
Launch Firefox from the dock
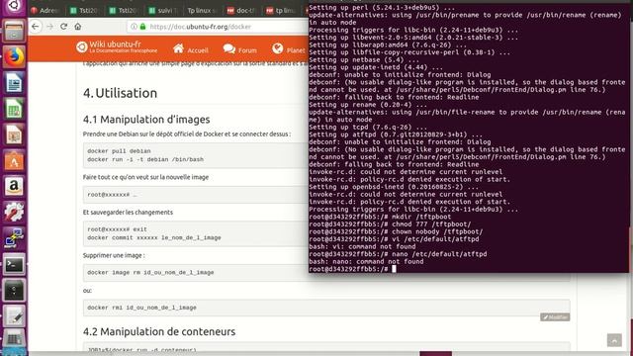click(x=14, y=56)
